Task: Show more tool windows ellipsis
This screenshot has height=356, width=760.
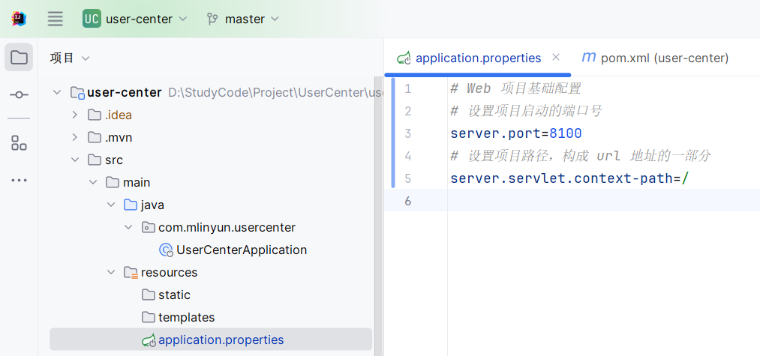Action: [19, 181]
